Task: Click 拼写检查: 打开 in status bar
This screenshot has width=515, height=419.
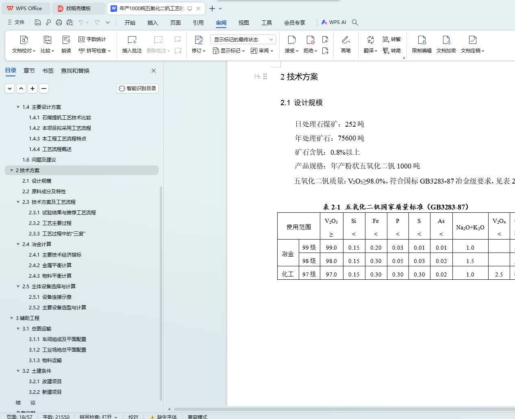Action: 98,417
